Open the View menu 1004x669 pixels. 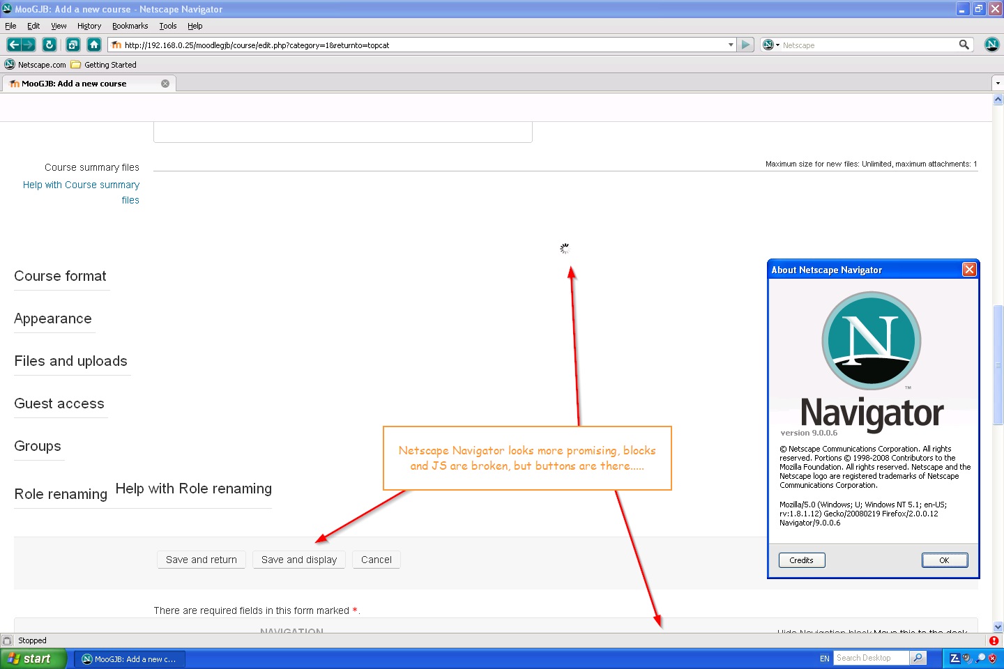pyautogui.click(x=59, y=26)
